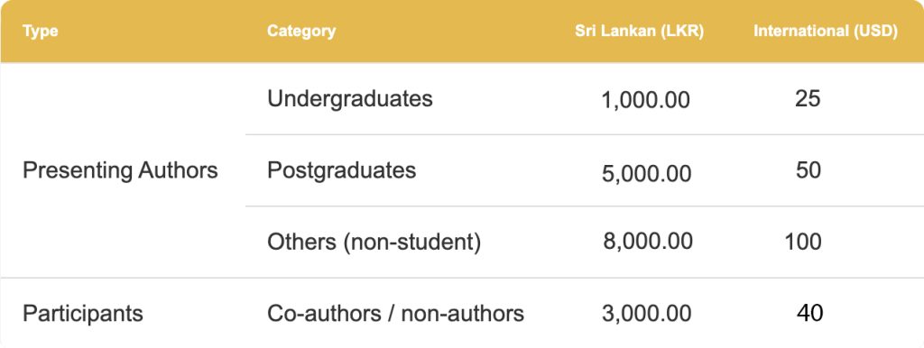Click the International (USD) column header

tap(826, 32)
